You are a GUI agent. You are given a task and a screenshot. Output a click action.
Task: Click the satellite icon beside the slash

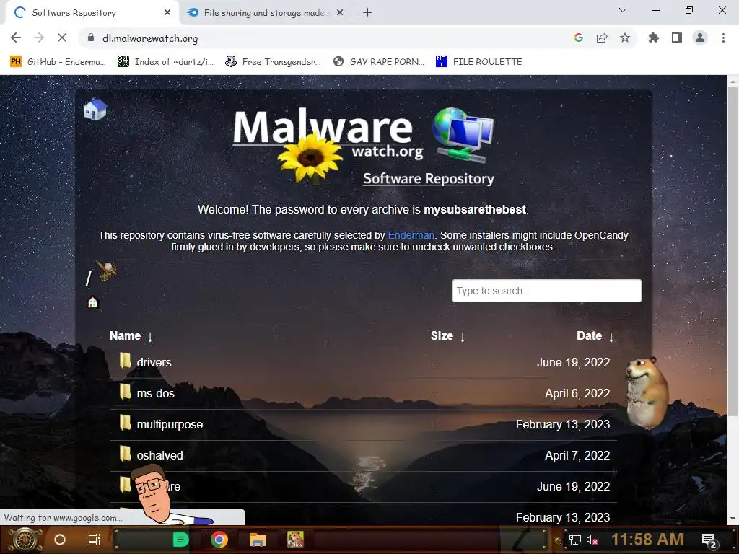107,271
